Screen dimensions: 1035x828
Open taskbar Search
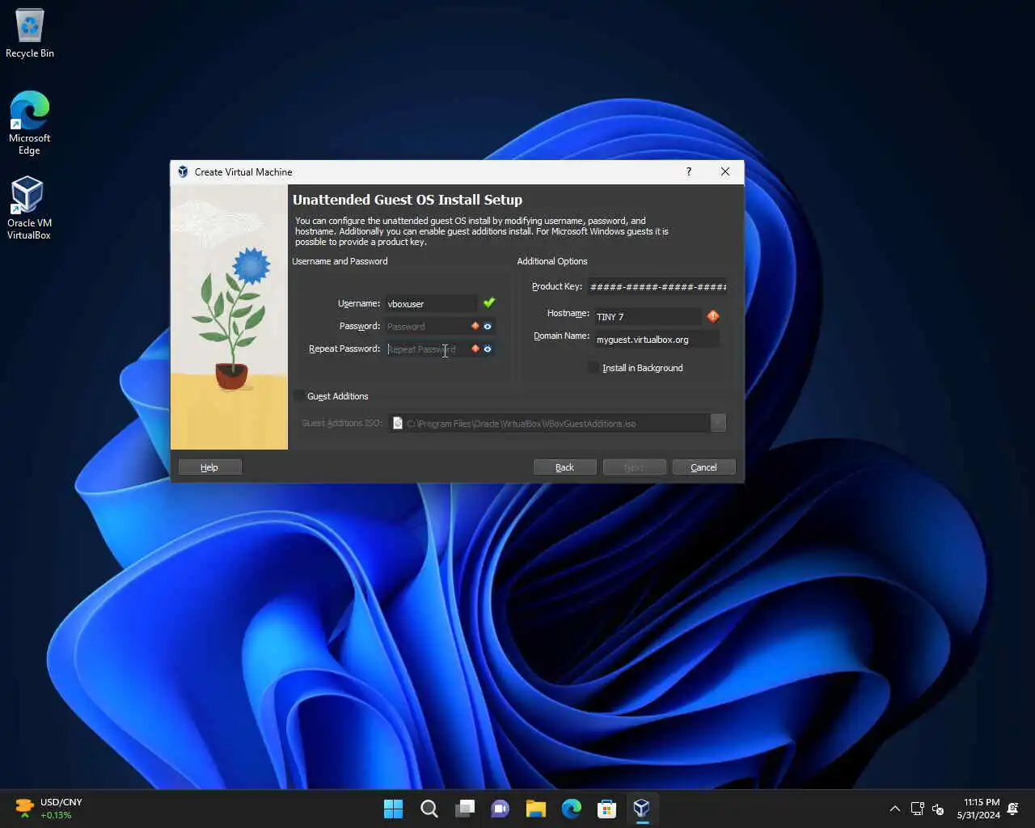(429, 809)
